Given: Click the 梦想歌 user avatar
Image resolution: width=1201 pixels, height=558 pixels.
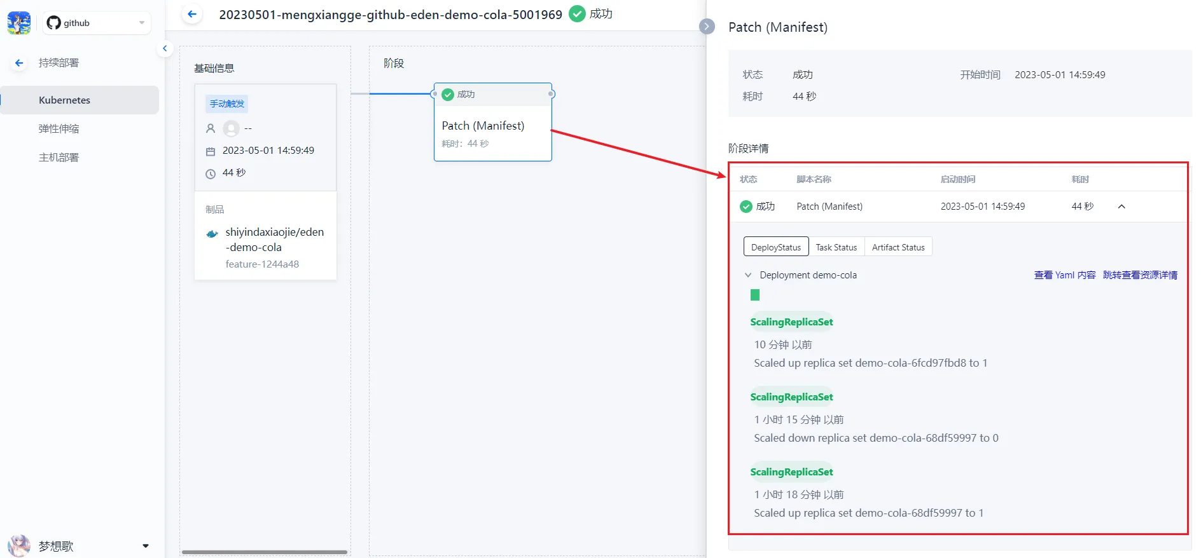Looking at the screenshot, I should tap(19, 545).
